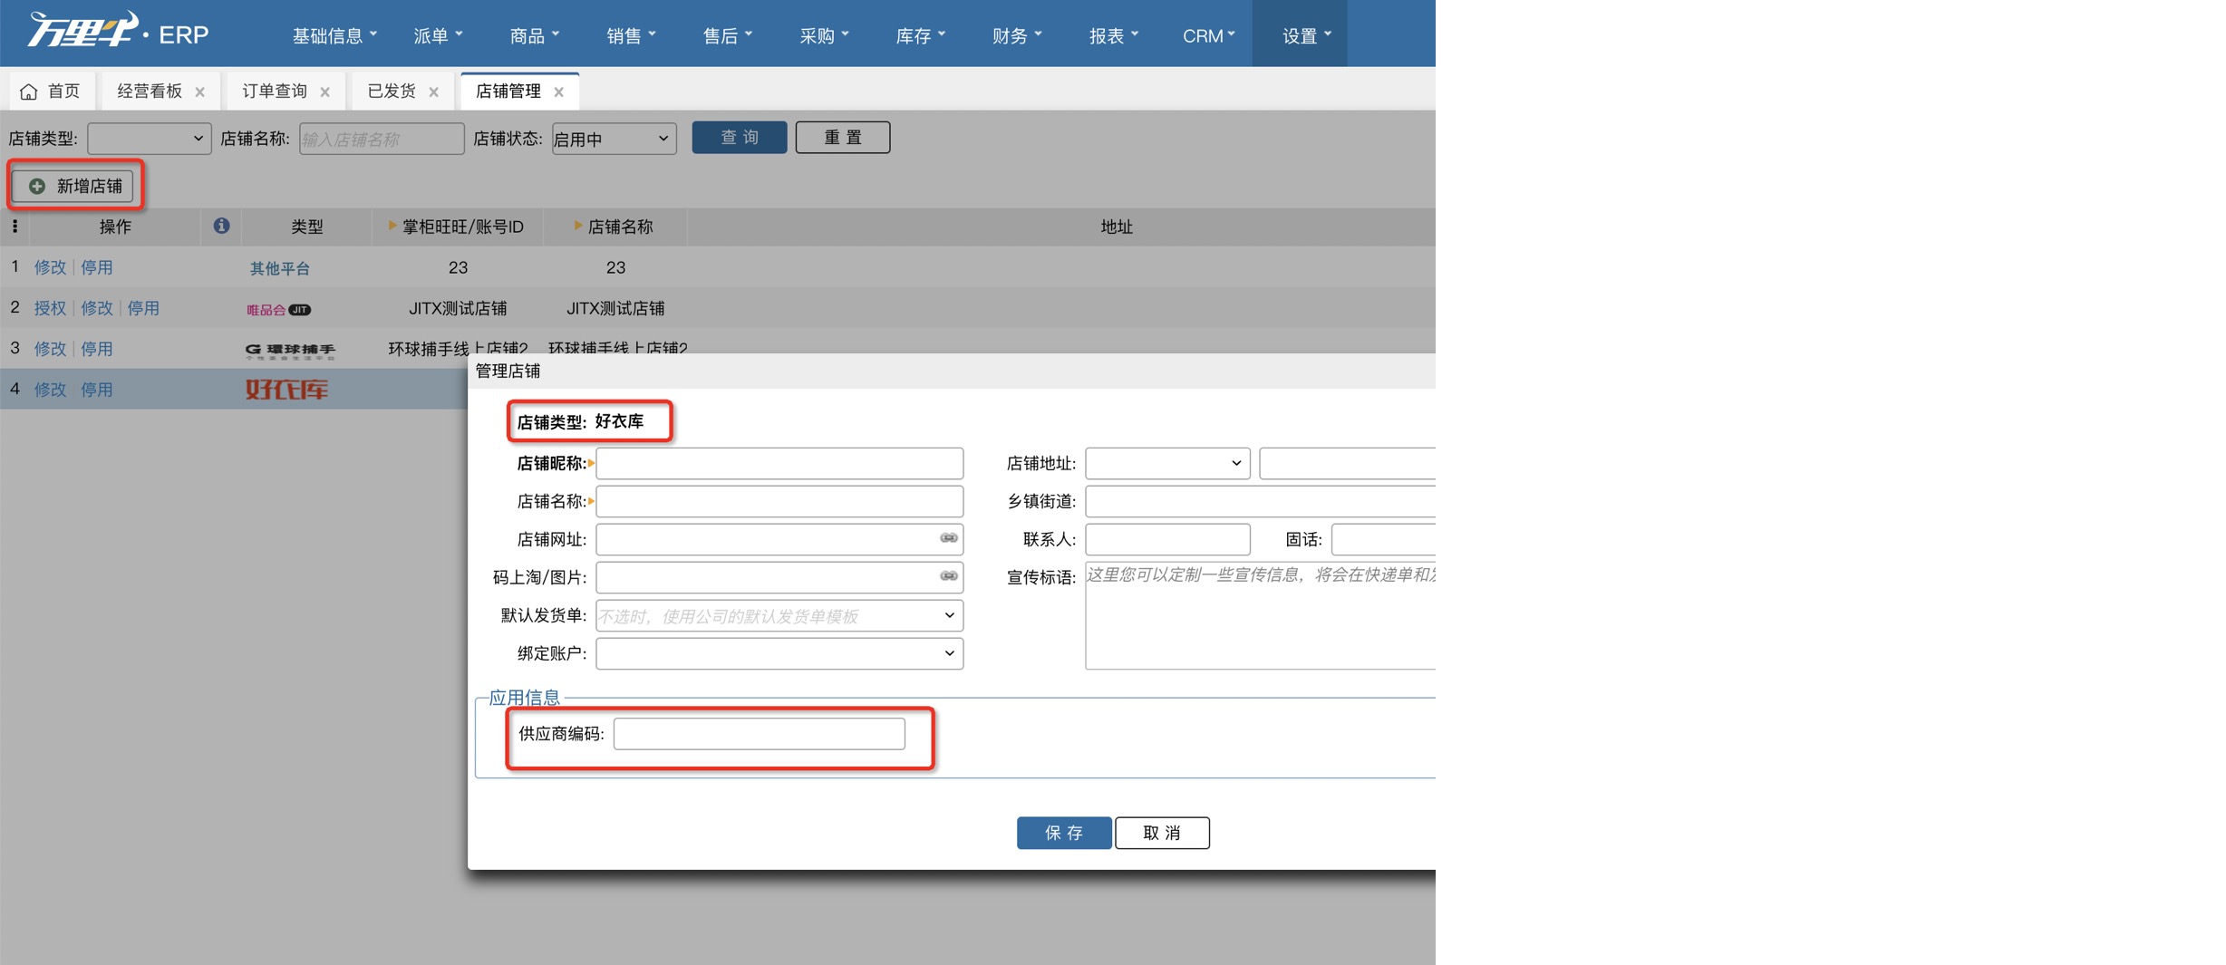Focus the 供应商编码 input field
2226x965 pixels.
(x=759, y=733)
